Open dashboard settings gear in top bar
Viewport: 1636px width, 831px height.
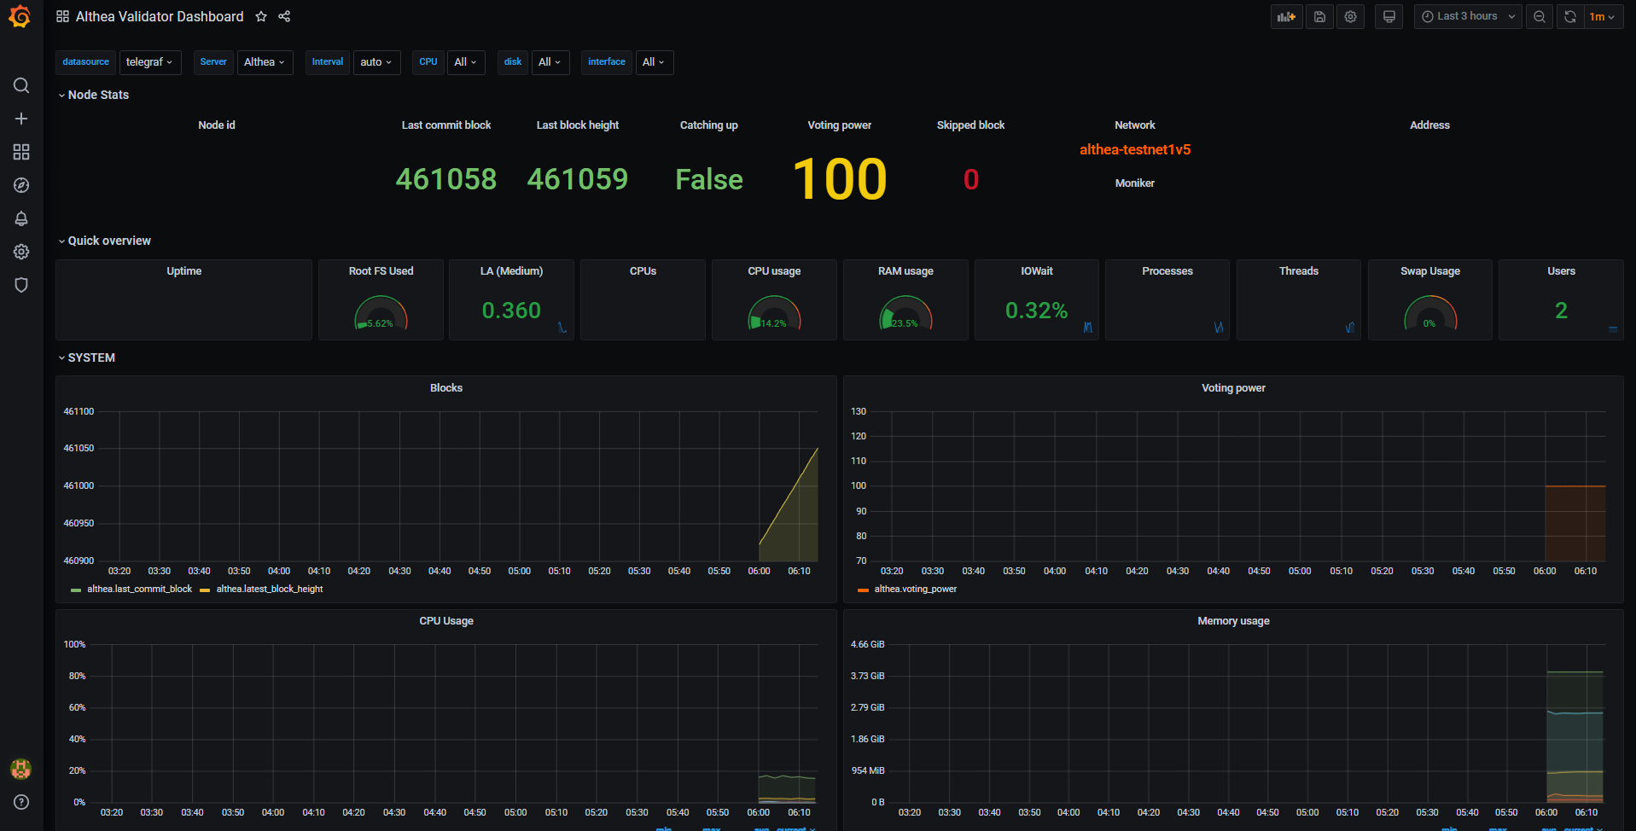click(x=1350, y=16)
